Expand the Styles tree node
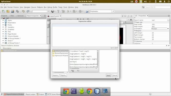171x96 pixels. tap(3, 20)
